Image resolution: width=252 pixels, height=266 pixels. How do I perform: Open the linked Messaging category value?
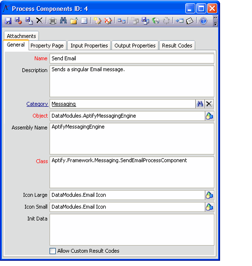(64, 104)
